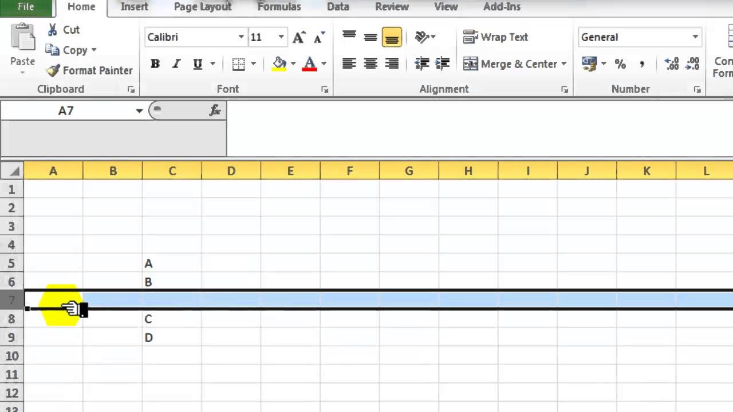Open the font name Calibri dropdown
This screenshot has width=733, height=412.
pyautogui.click(x=241, y=37)
